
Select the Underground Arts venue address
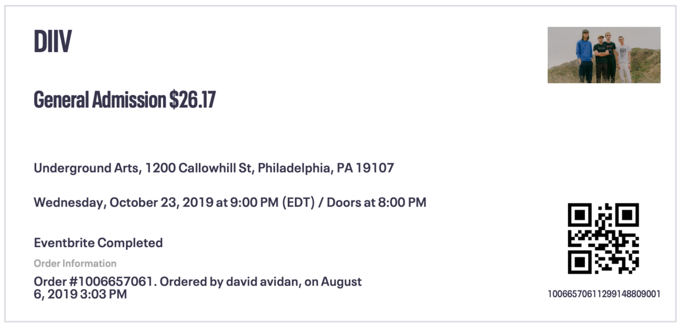point(214,168)
